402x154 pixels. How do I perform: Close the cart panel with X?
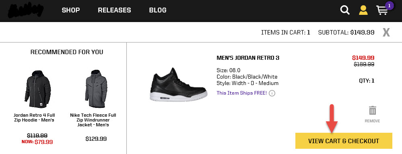[x=386, y=32]
